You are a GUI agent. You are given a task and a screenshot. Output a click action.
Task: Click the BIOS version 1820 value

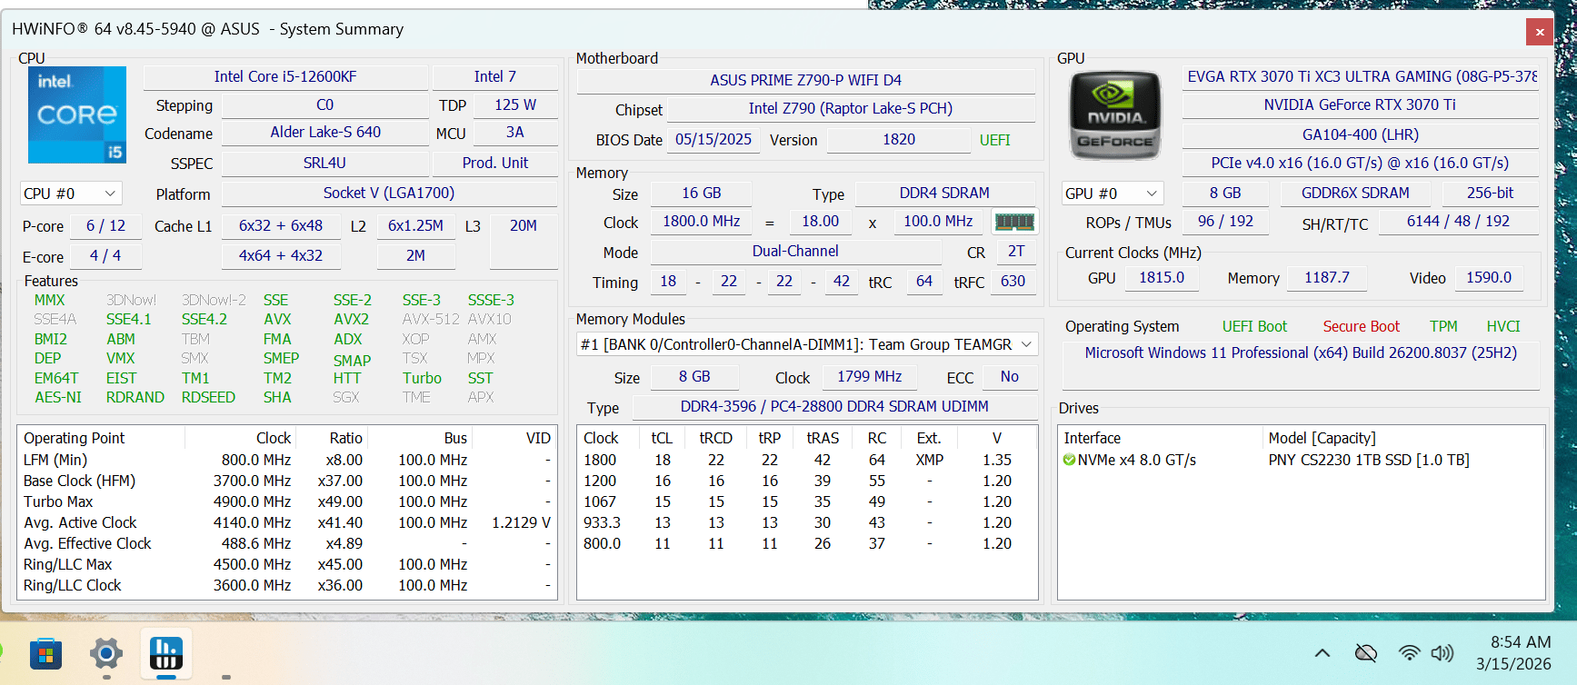[899, 139]
